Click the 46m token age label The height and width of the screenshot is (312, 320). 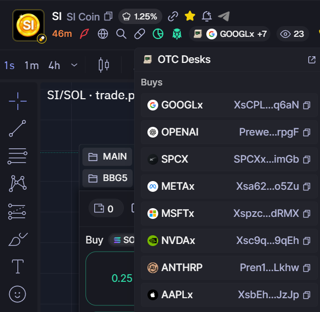click(62, 34)
